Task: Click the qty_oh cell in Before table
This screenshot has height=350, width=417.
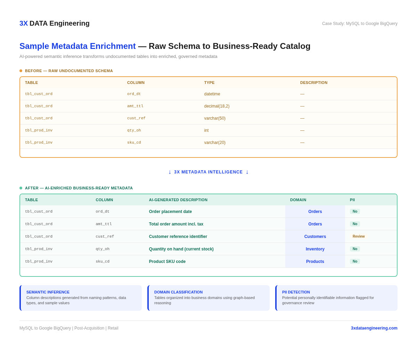Action: [134, 130]
